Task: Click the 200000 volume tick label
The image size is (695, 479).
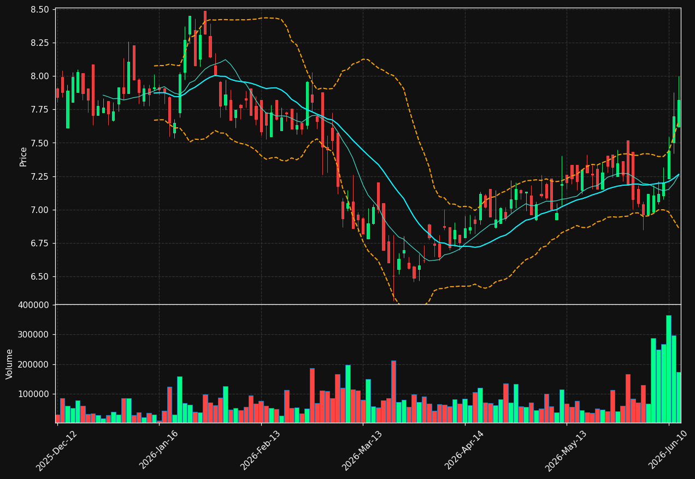Action: point(35,364)
